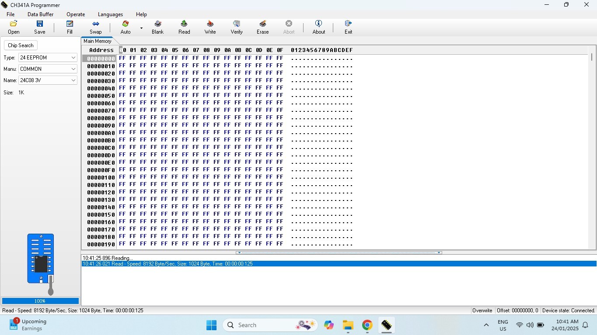Screen dimensions: 597x335
Task: Open the File menu
Action: pos(10,14)
